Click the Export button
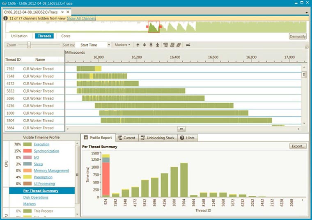Viewport: 312px width, 220px height. click(x=298, y=146)
